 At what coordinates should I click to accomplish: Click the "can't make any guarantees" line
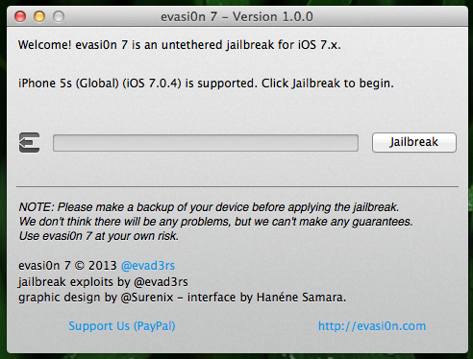click(215, 222)
